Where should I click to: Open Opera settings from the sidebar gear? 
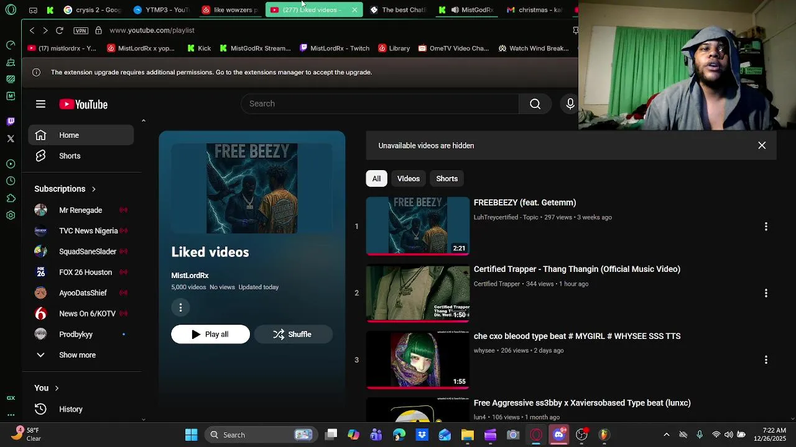click(x=11, y=215)
